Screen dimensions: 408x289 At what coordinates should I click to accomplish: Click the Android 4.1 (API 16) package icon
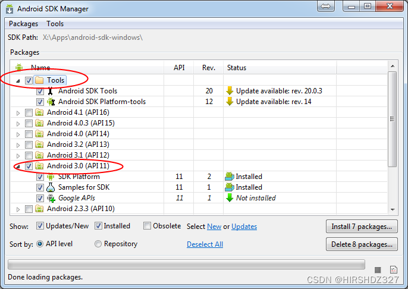point(39,112)
